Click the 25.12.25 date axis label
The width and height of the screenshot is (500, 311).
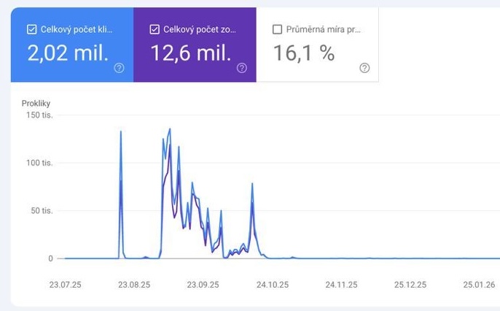[410, 285]
